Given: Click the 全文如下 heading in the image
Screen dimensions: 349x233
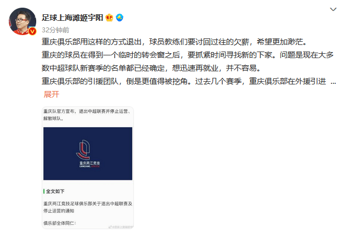Looking at the screenshot, I should click(55, 191).
